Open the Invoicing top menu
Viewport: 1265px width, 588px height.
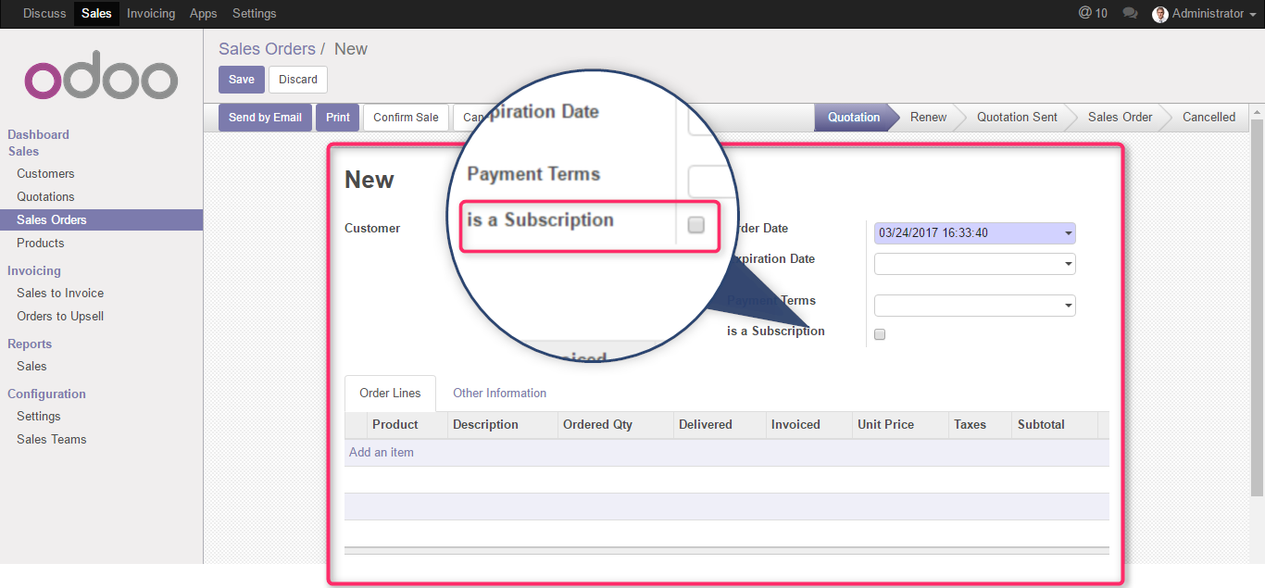coord(151,14)
